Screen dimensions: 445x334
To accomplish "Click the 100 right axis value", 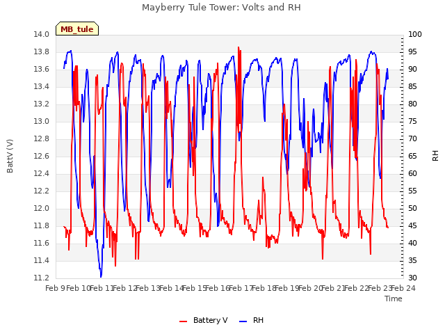I will [415, 34].
